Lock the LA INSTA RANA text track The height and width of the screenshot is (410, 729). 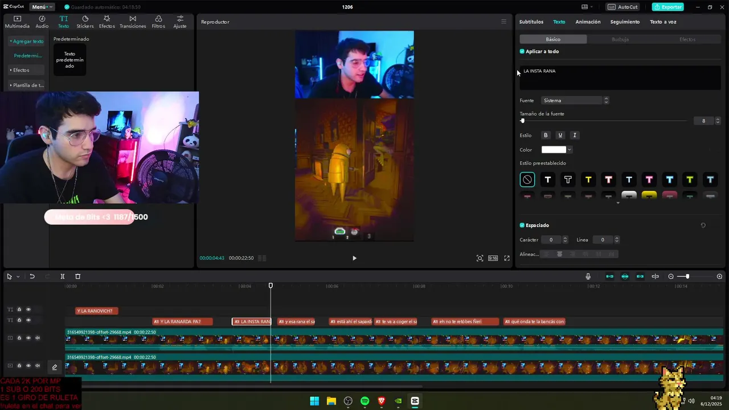click(x=19, y=320)
